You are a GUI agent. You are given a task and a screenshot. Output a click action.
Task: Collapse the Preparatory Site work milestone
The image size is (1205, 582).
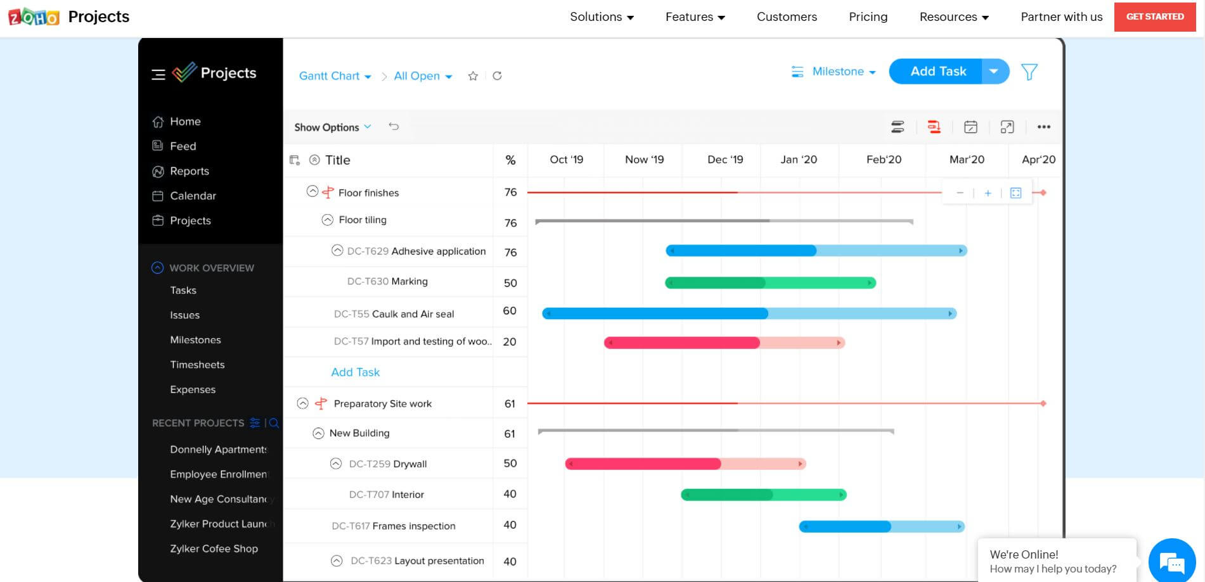click(303, 403)
